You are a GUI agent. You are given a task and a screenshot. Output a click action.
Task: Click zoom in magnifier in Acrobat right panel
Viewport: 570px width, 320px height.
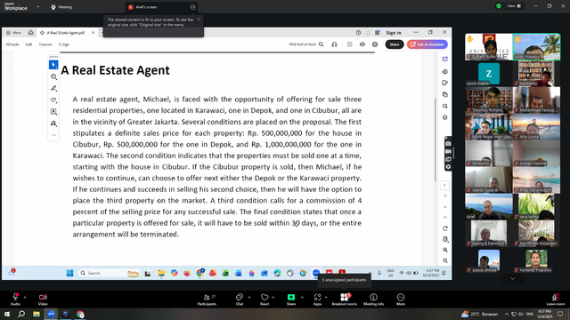(445, 250)
